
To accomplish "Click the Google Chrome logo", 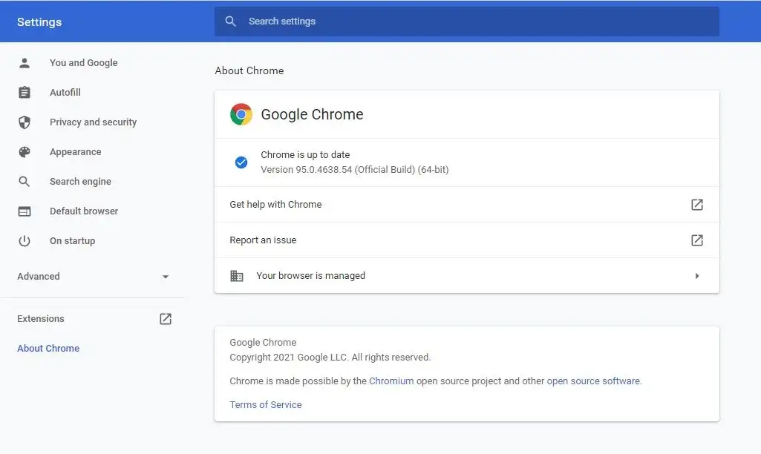I will coord(241,114).
